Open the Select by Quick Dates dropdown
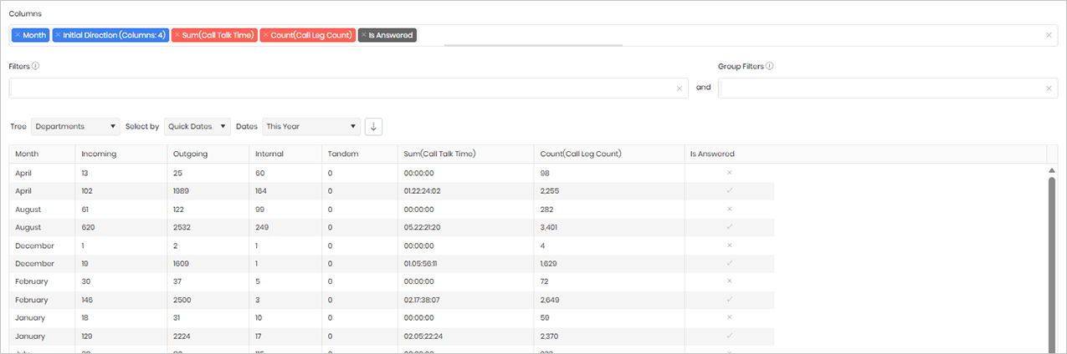This screenshot has width=1067, height=354. click(197, 126)
